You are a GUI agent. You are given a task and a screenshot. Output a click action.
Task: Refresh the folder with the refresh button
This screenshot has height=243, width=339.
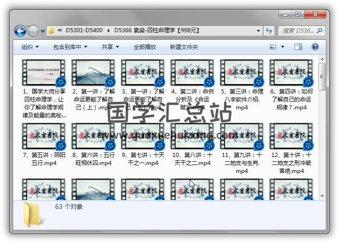pyautogui.click(x=269, y=31)
